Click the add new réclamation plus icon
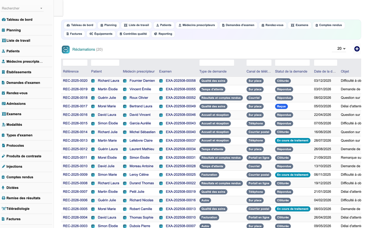 (357, 49)
